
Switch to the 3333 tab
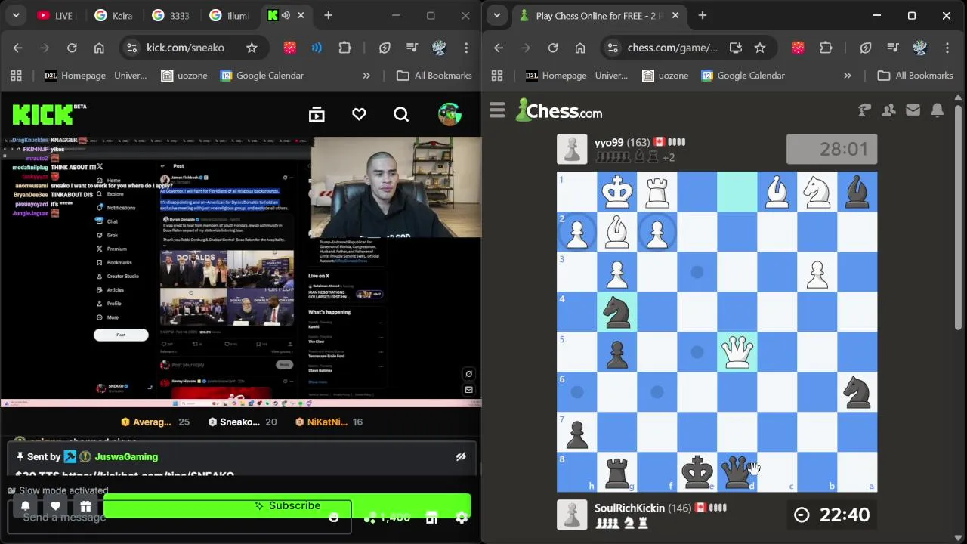pos(171,15)
